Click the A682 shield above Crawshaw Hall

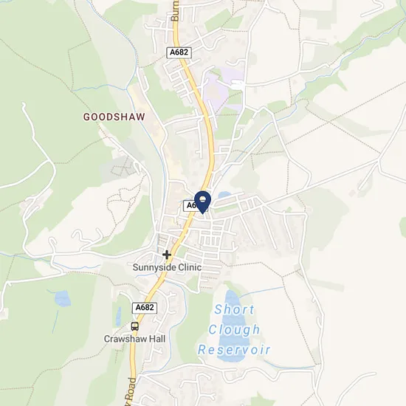click(145, 308)
